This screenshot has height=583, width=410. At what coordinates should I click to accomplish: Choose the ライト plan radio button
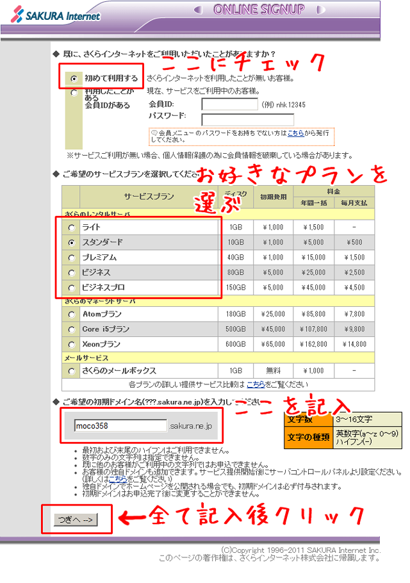(71, 227)
